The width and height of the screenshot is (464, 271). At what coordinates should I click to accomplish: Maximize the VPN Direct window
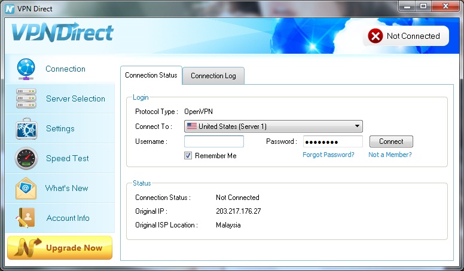tap(423, 6)
